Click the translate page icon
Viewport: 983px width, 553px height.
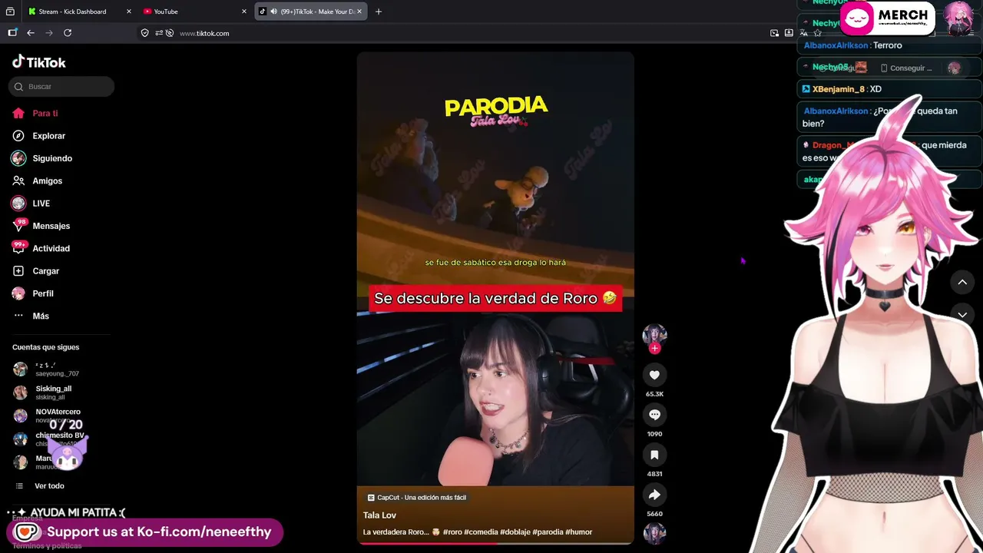click(x=803, y=33)
